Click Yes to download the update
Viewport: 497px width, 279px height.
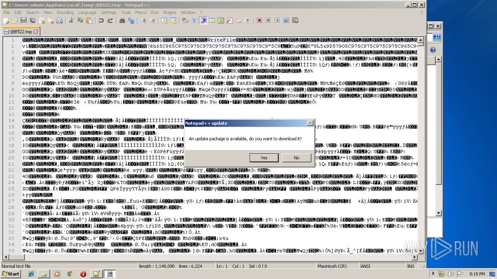point(264,158)
